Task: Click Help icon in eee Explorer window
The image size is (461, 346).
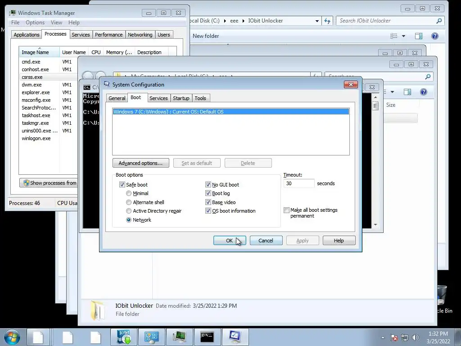Action: pyautogui.click(x=423, y=92)
